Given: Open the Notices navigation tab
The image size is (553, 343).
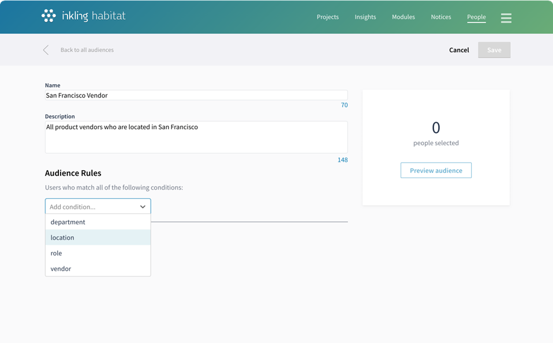Looking at the screenshot, I should 440,17.
